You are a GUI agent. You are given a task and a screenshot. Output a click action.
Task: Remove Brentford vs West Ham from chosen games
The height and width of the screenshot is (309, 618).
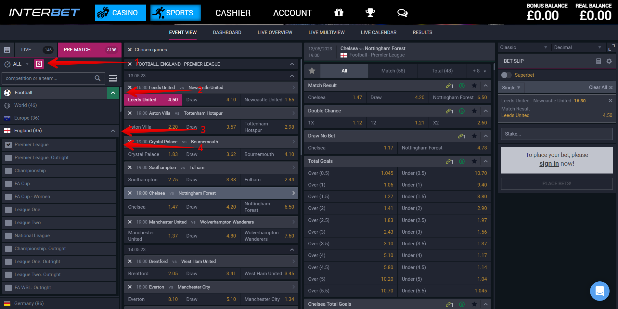point(130,261)
